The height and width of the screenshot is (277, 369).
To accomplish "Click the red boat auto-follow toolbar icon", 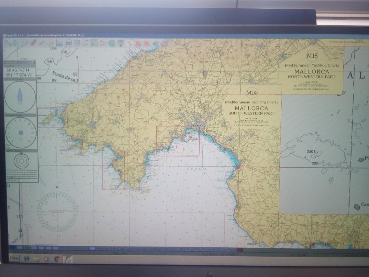I will point(33,43).
